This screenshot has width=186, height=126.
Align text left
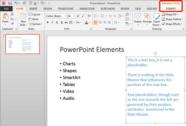click(95, 22)
